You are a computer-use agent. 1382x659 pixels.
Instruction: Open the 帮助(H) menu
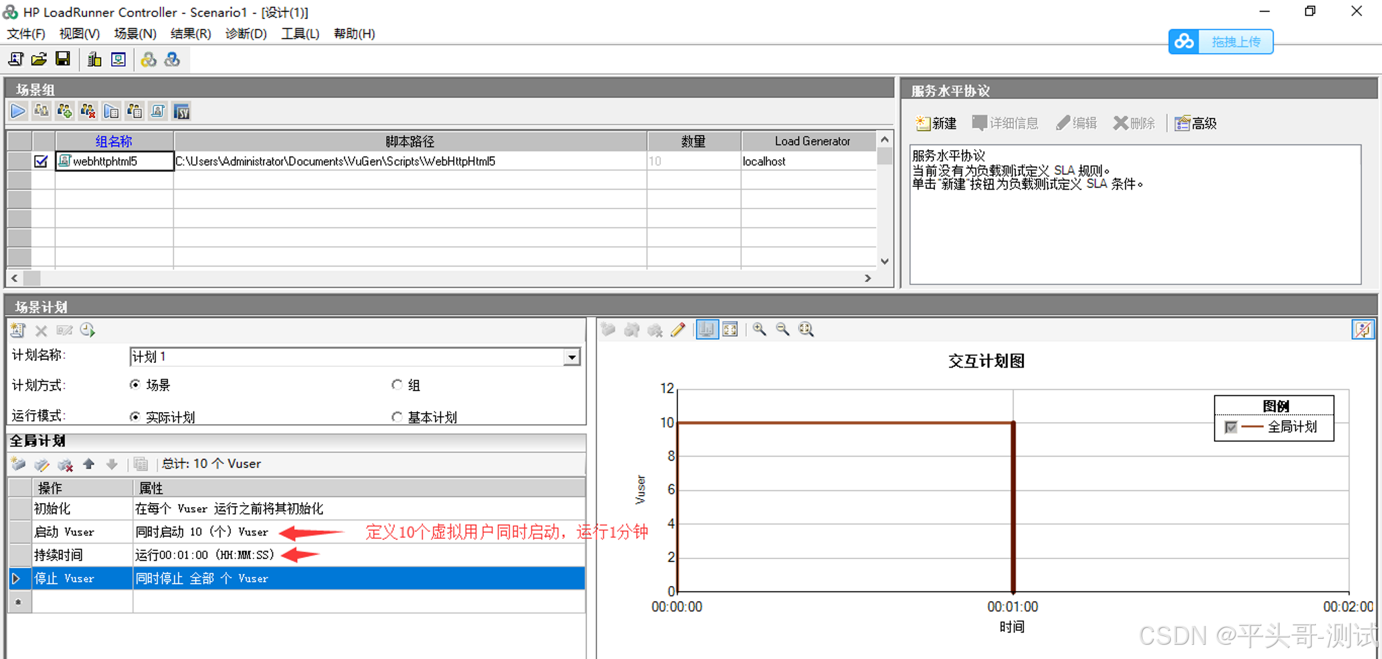pyautogui.click(x=355, y=34)
